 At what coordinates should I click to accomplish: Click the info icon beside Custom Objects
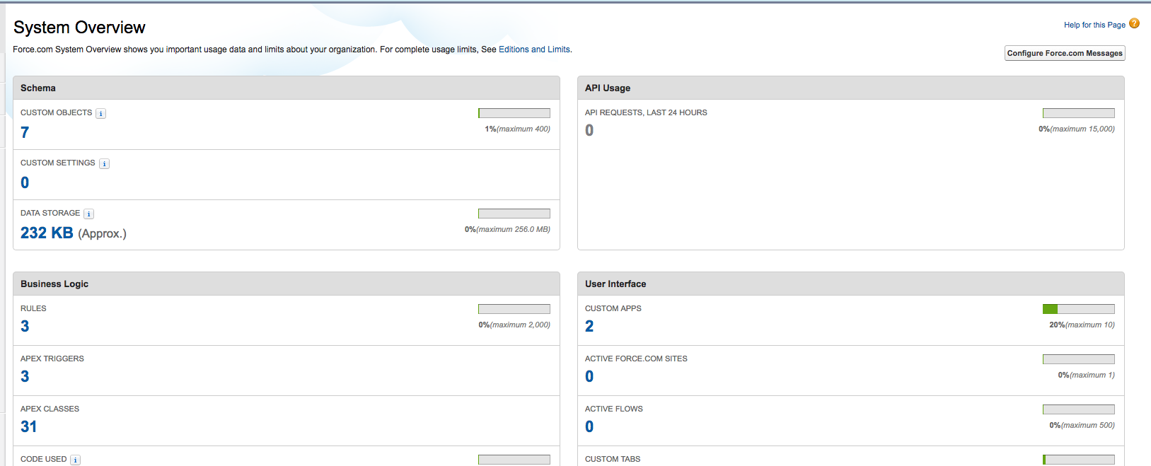click(x=101, y=114)
